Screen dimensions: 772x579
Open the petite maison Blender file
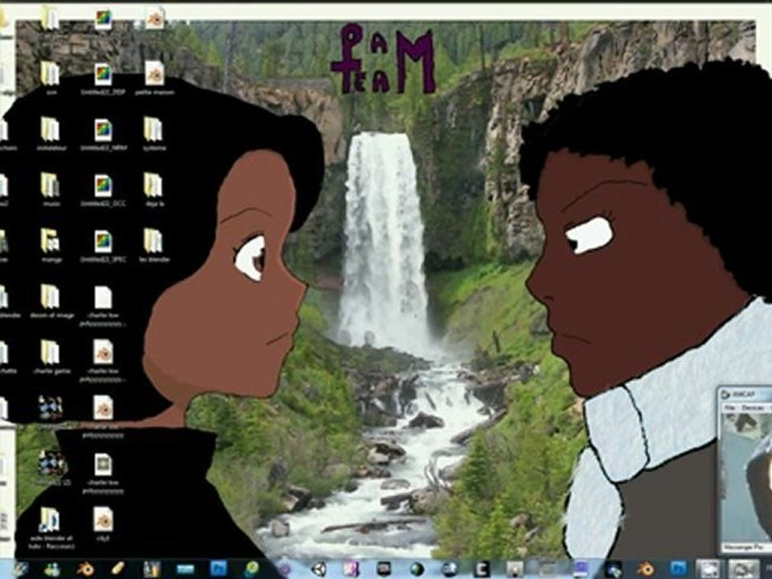(154, 78)
